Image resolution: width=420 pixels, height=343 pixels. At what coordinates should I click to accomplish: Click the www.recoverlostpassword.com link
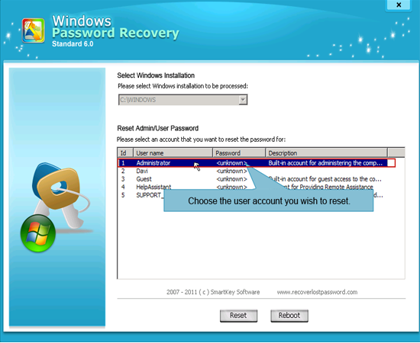(317, 292)
